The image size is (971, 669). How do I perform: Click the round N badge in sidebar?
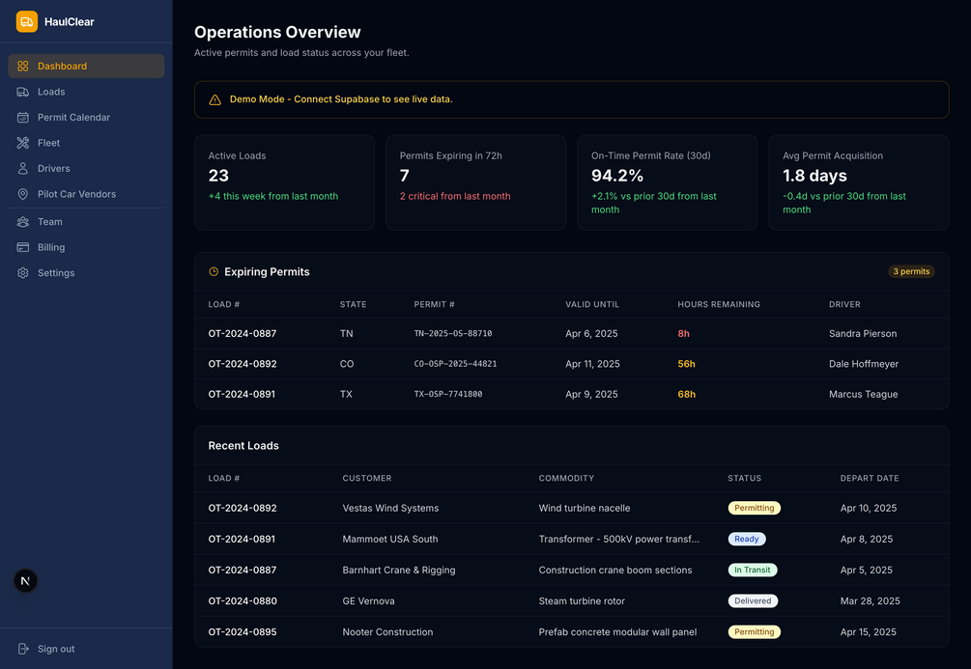point(25,580)
